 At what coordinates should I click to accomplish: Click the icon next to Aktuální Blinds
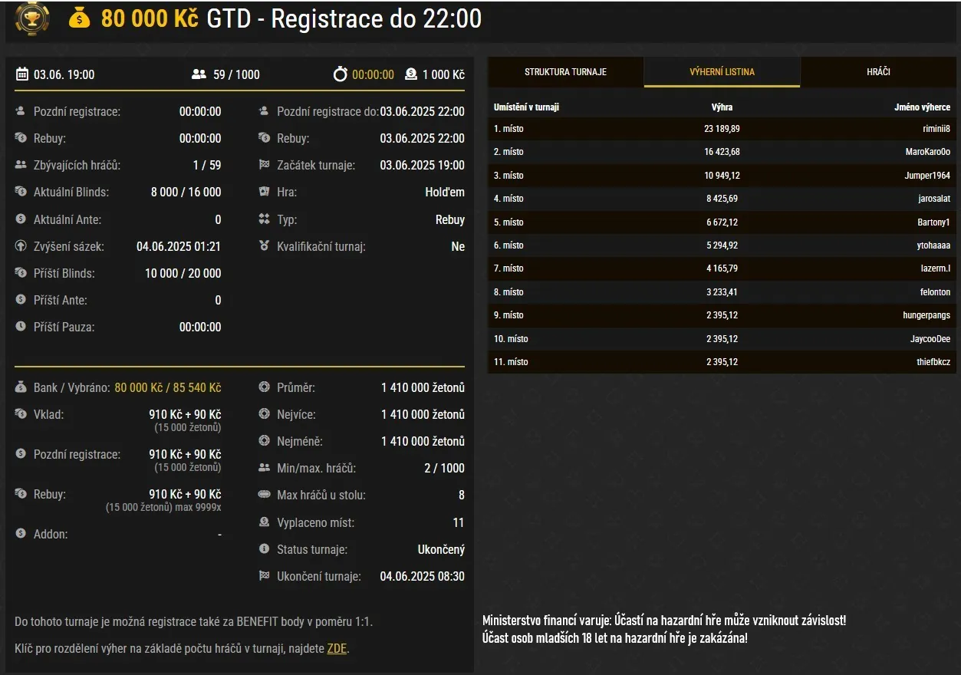[21, 192]
